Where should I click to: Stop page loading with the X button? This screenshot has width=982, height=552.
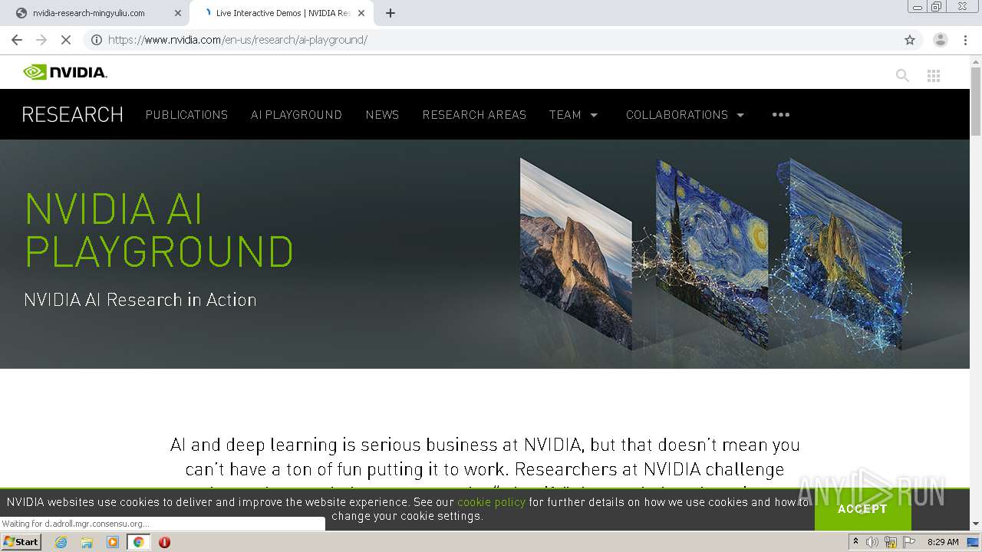[x=66, y=40]
